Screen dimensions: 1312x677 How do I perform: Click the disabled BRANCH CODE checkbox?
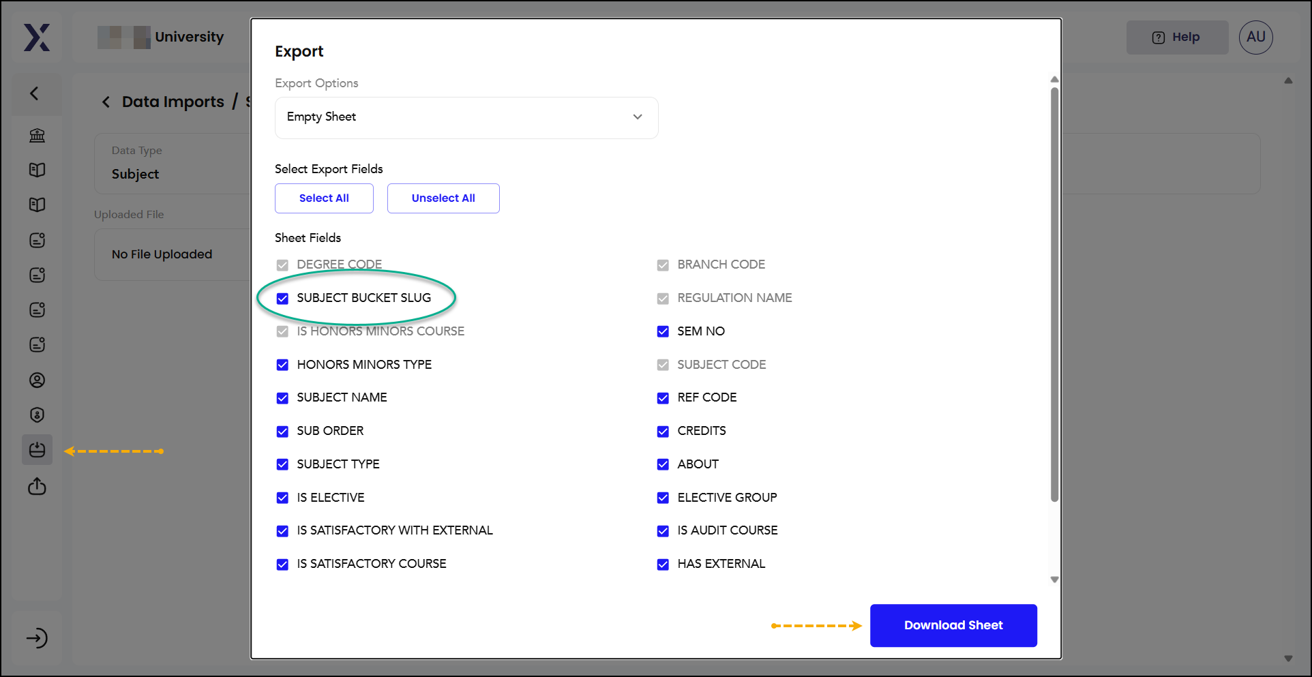tap(663, 265)
